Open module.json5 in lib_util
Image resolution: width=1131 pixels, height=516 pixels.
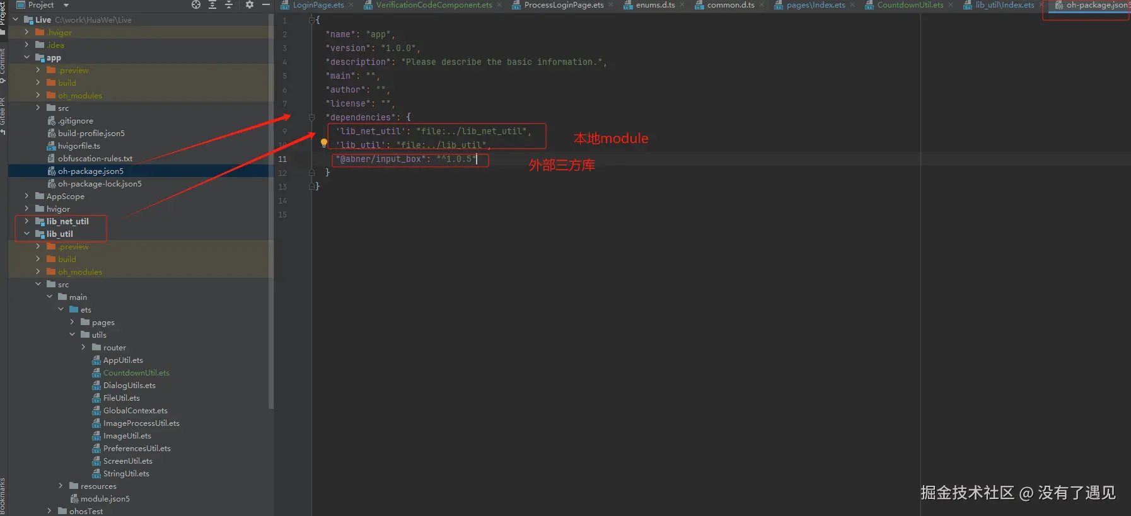click(x=105, y=498)
